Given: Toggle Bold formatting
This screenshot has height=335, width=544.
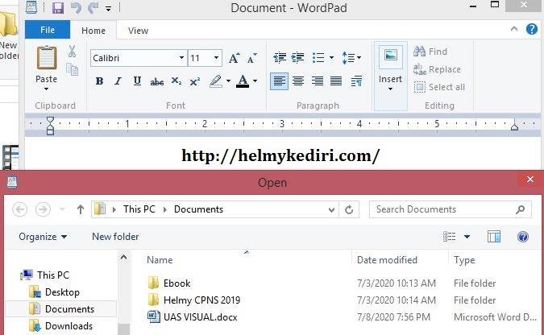Looking at the screenshot, I should pyautogui.click(x=99, y=81).
